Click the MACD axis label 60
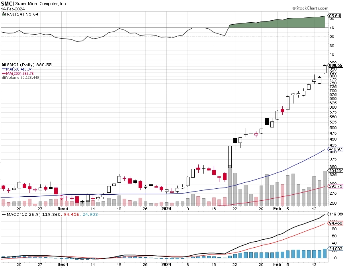 click(334, 236)
